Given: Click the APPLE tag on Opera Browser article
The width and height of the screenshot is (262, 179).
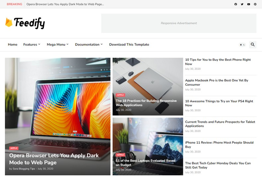Looking at the screenshot, I should 14,148.
